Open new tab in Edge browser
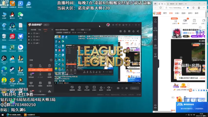This screenshot has width=208, height=117. click(186, 4)
